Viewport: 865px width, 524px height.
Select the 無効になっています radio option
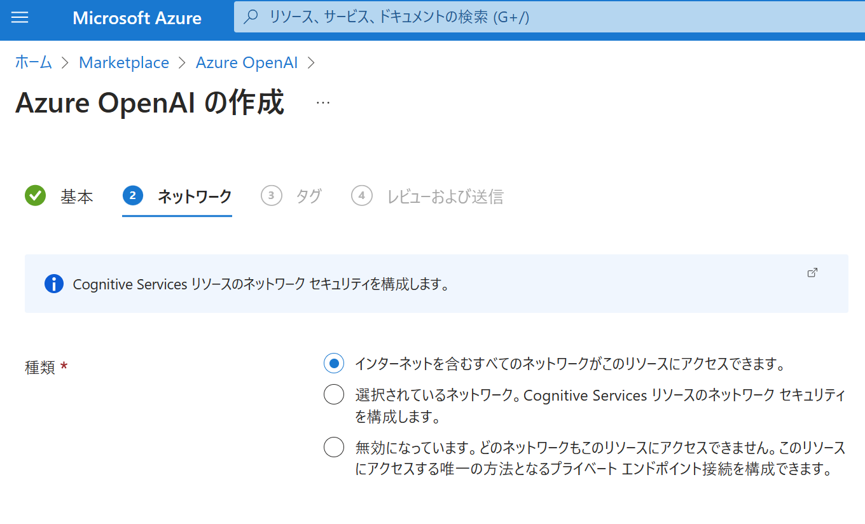334,447
